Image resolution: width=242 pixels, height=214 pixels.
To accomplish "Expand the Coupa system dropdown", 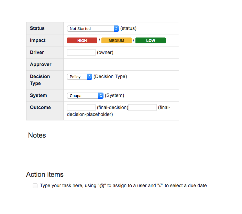I will point(85,96).
